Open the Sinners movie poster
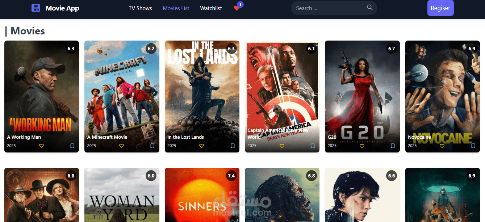Image resolution: width=485 pixels, height=222 pixels. (202, 195)
